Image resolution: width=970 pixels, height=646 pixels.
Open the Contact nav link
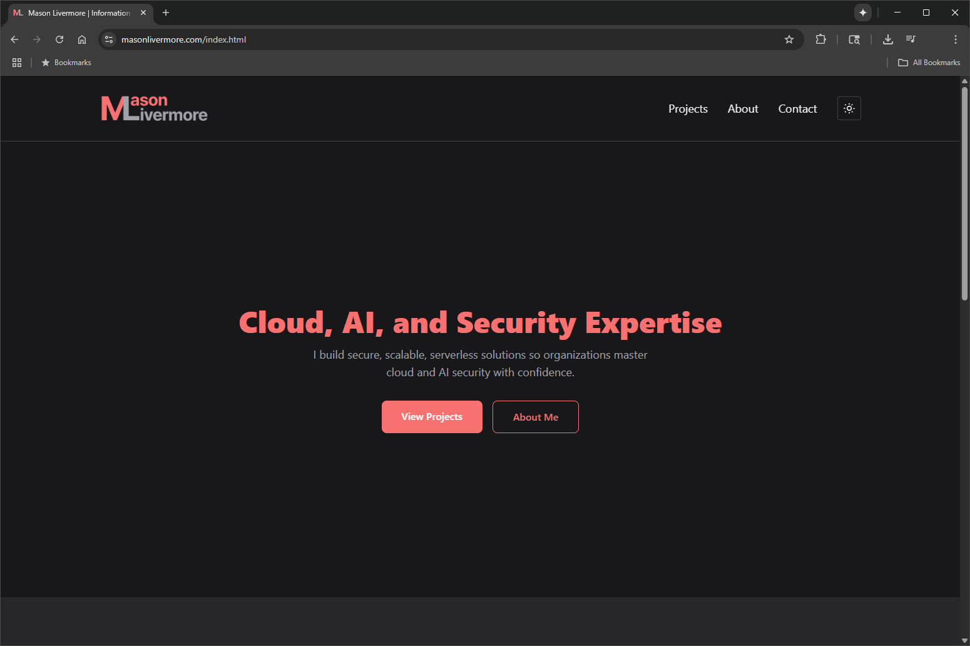[x=797, y=109]
